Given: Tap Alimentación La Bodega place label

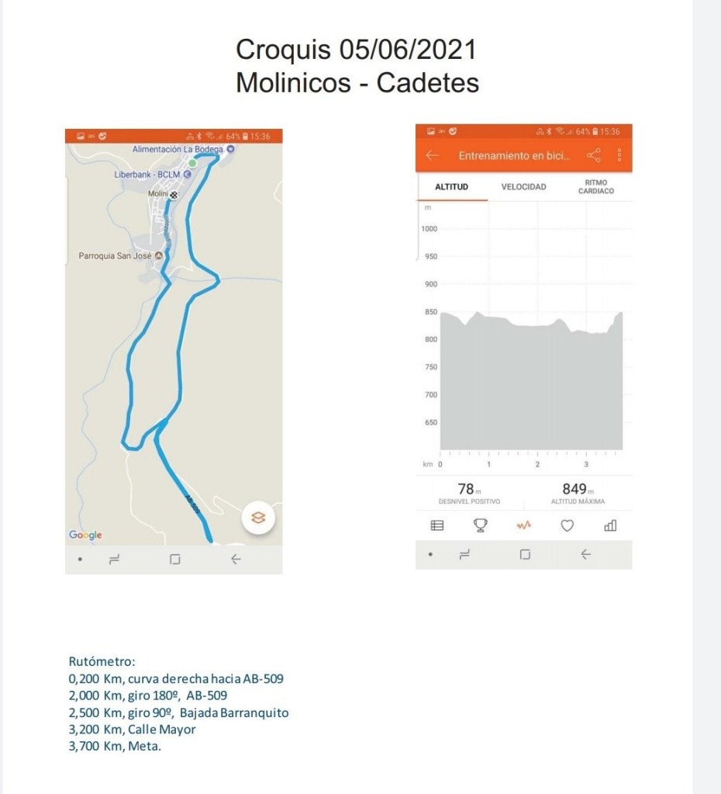Looking at the screenshot, I should coord(178,148).
